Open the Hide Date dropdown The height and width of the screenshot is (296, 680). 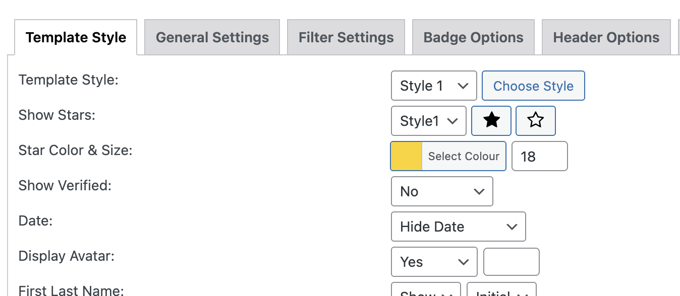click(x=459, y=227)
